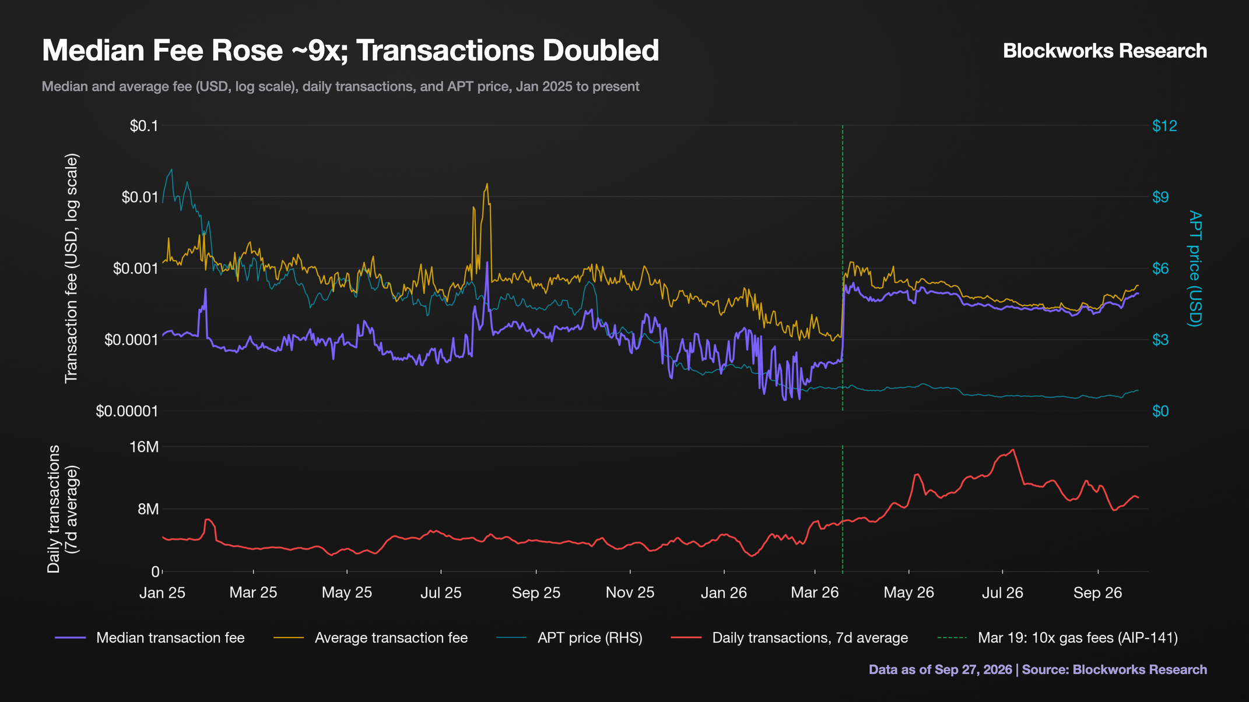Click the Nov 25 x-axis label
This screenshot has width=1249, height=702.
tap(630, 593)
